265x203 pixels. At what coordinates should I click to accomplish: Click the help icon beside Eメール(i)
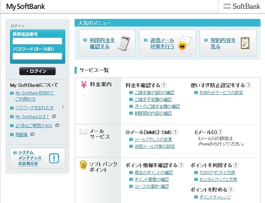220,132
